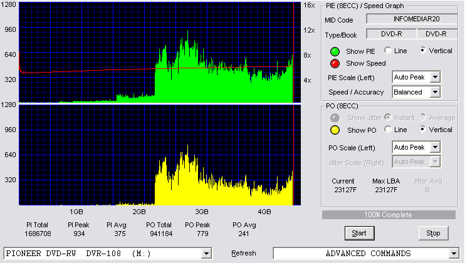Click the 16x speed axis label

click(309, 6)
